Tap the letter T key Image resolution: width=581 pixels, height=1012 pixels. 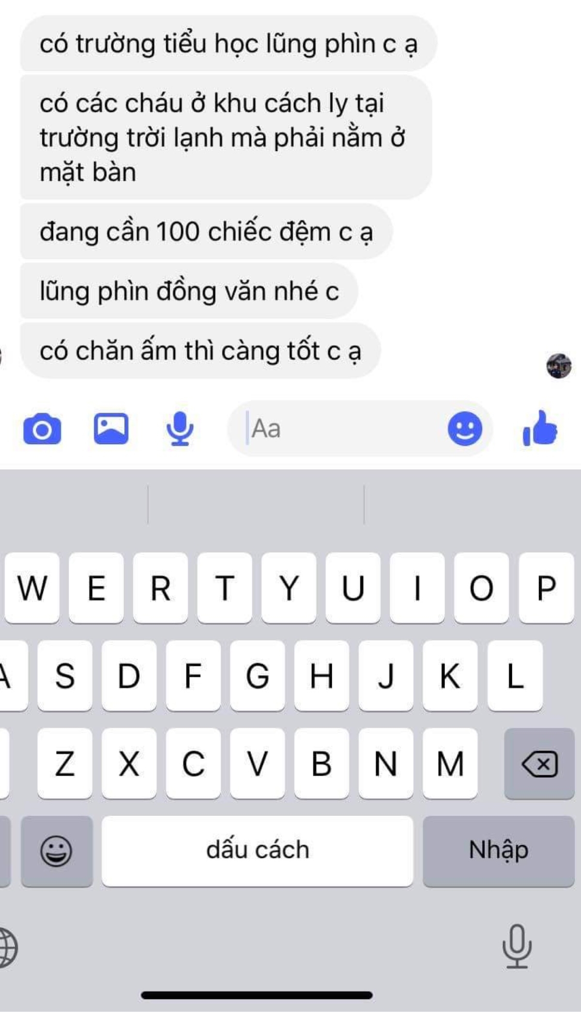tap(225, 588)
